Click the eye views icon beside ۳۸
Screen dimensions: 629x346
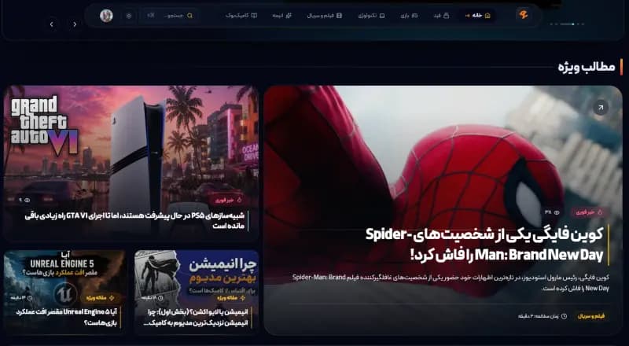click(x=557, y=212)
